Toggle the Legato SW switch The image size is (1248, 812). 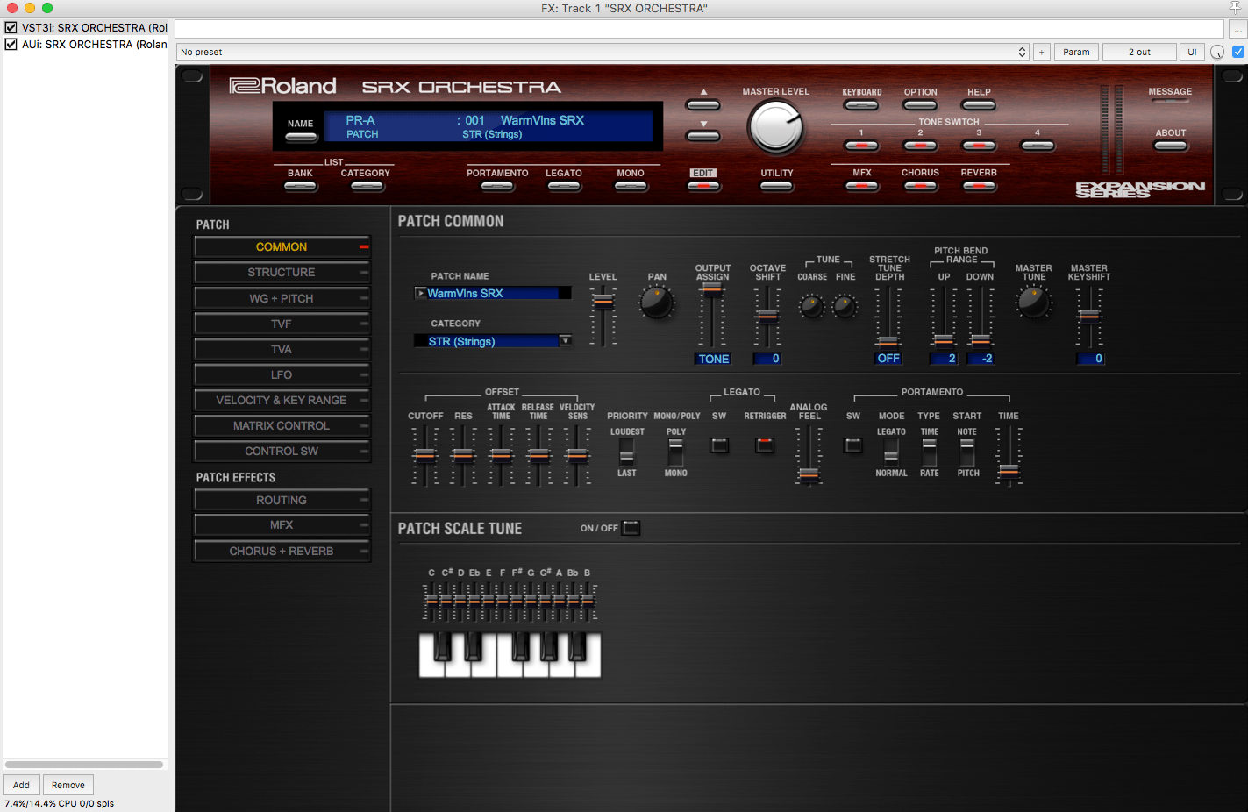[x=719, y=445]
